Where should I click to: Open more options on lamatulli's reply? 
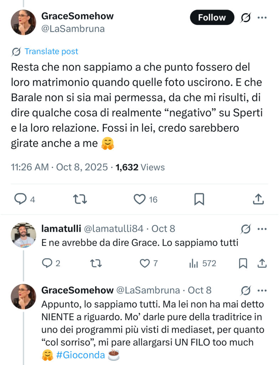262,229
